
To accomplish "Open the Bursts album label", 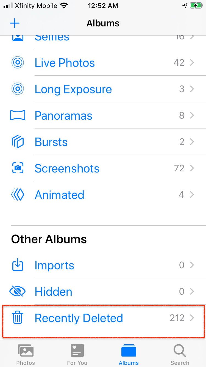I will point(51,142).
